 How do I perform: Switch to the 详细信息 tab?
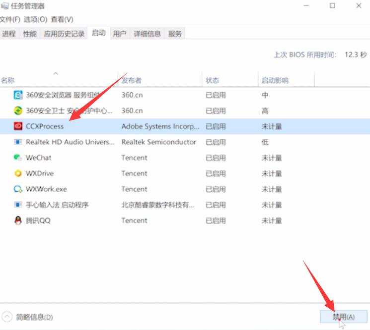pos(147,34)
